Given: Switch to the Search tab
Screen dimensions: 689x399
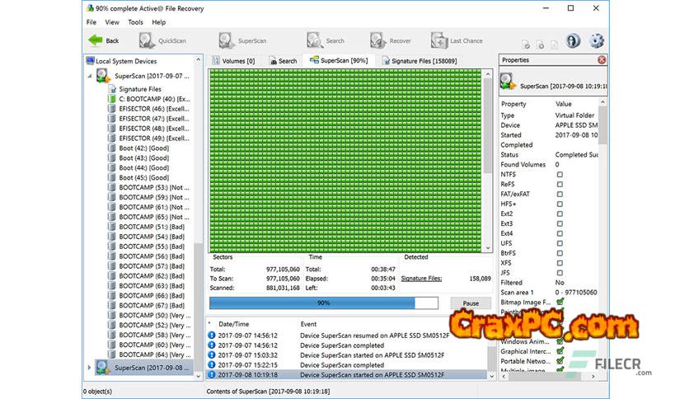Looking at the screenshot, I should pos(283,61).
